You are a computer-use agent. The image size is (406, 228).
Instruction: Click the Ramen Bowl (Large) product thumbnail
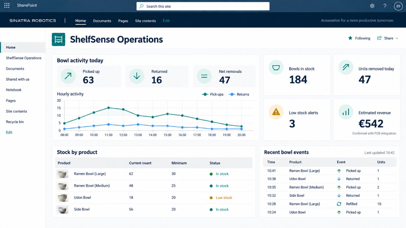62,174
